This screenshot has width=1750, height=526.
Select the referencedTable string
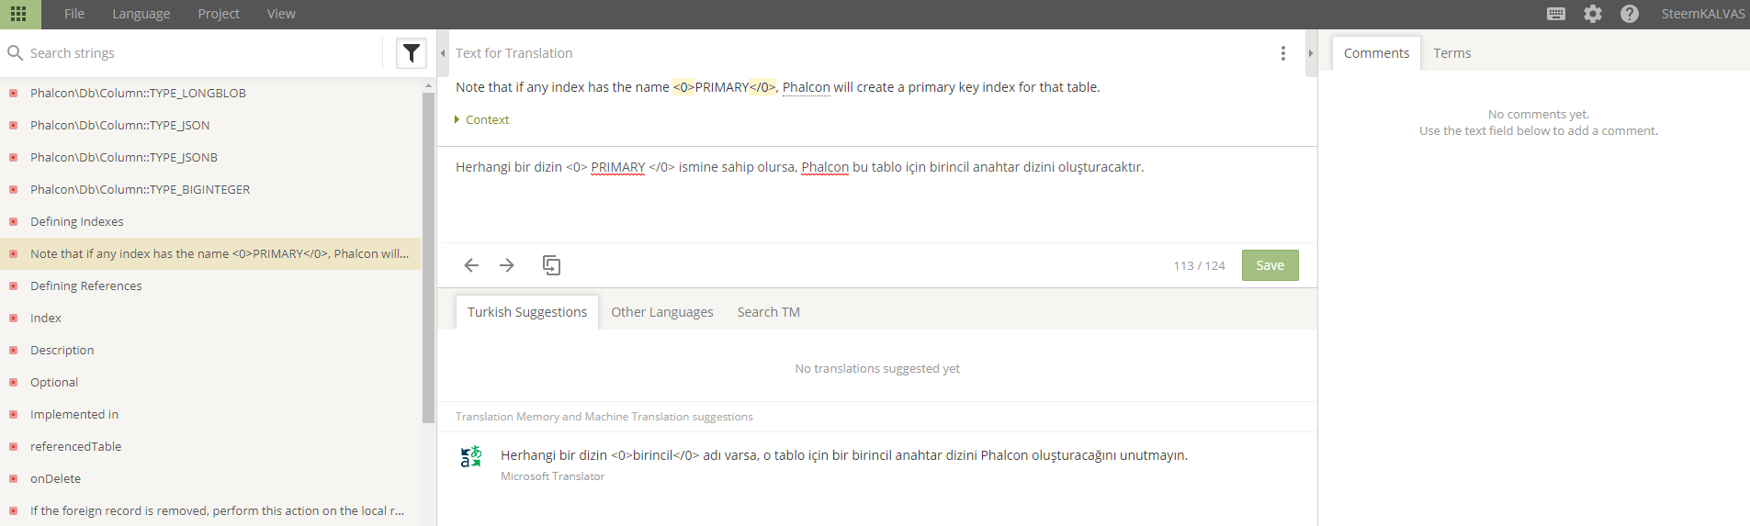pyautogui.click(x=210, y=446)
